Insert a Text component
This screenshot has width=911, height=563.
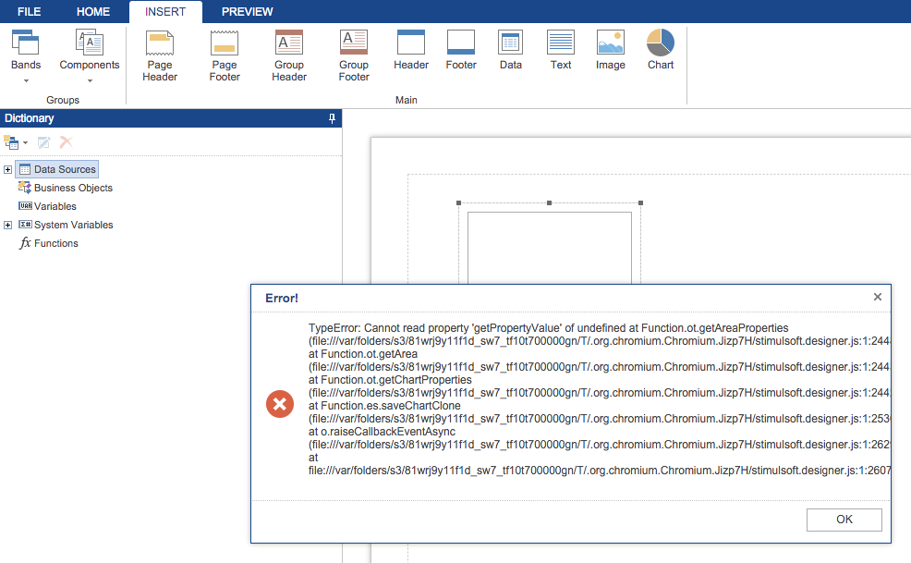(x=561, y=51)
